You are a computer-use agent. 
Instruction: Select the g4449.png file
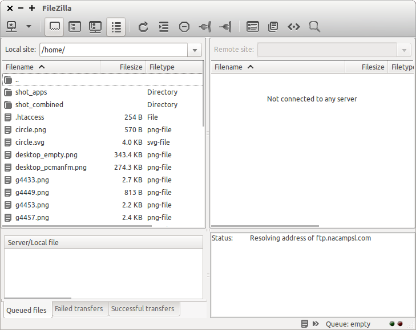(x=102, y=193)
